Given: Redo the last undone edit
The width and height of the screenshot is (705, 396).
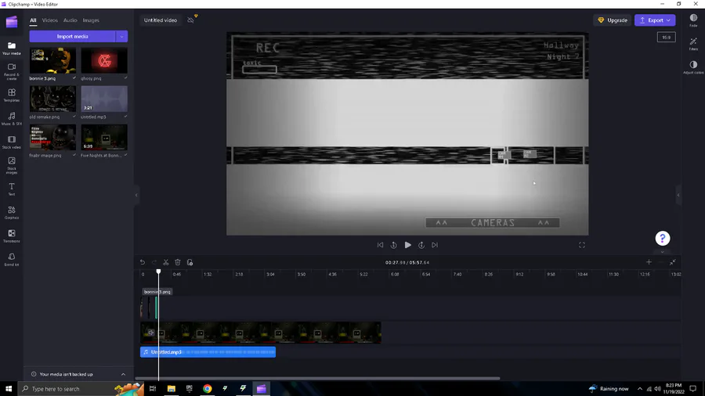Looking at the screenshot, I should [154, 262].
